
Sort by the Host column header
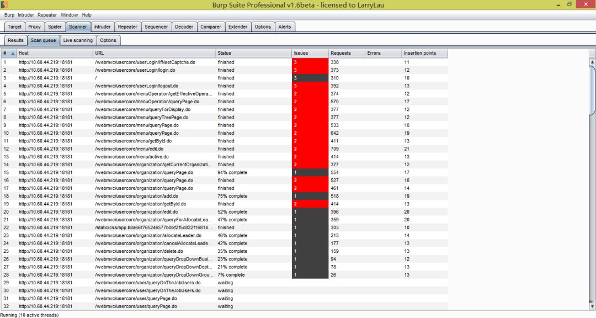pos(55,53)
